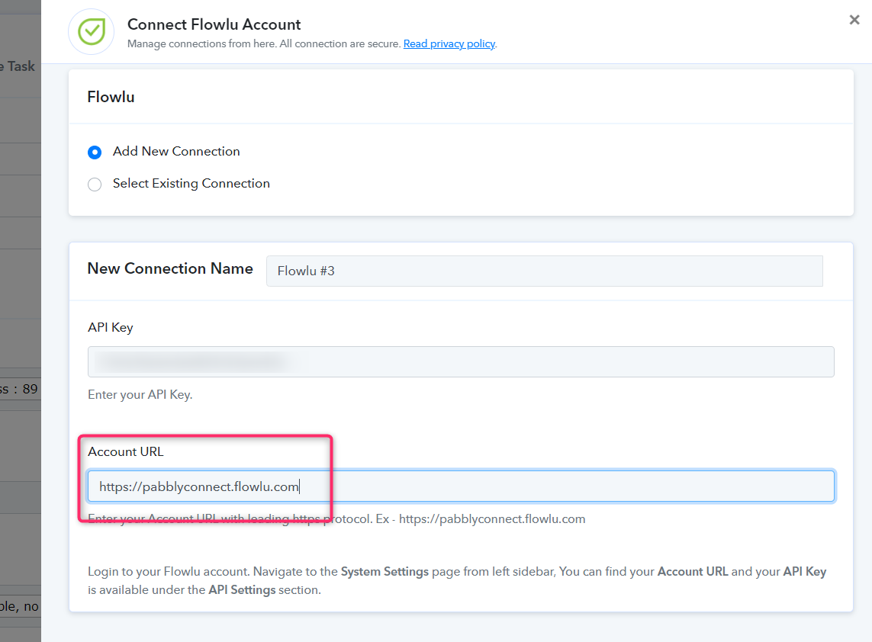The height and width of the screenshot is (642, 872).
Task: Focus the New Connection Name field
Action: click(545, 271)
